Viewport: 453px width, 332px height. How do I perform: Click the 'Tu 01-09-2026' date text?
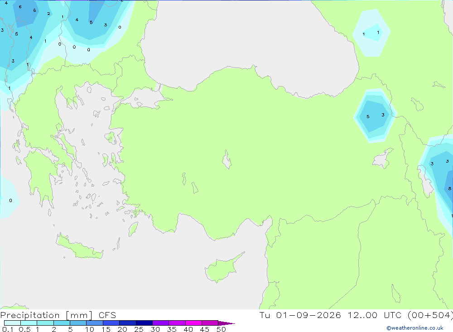click(300, 315)
